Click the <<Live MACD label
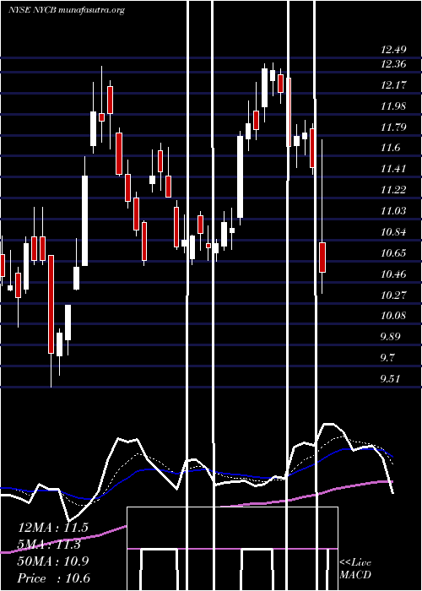Image resolution: width=422 pixels, height=591 pixels. coord(355,569)
